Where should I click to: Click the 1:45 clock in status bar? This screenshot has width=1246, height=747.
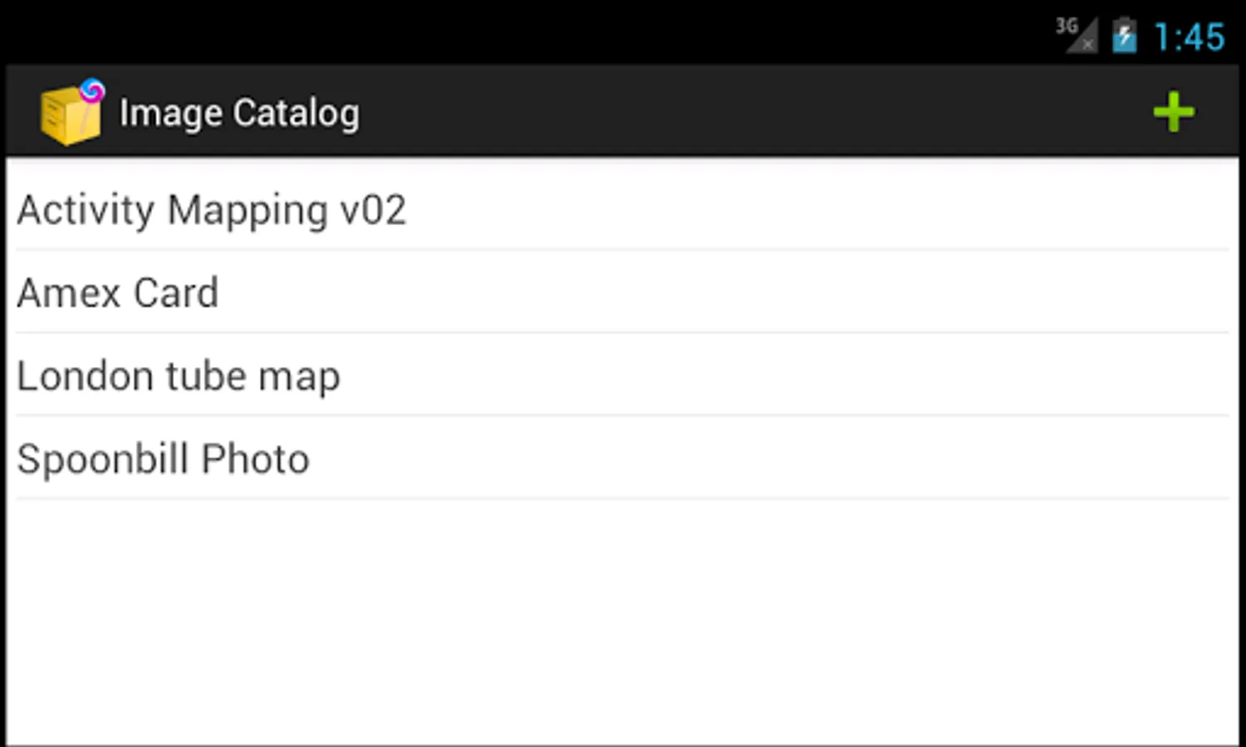pos(1189,37)
